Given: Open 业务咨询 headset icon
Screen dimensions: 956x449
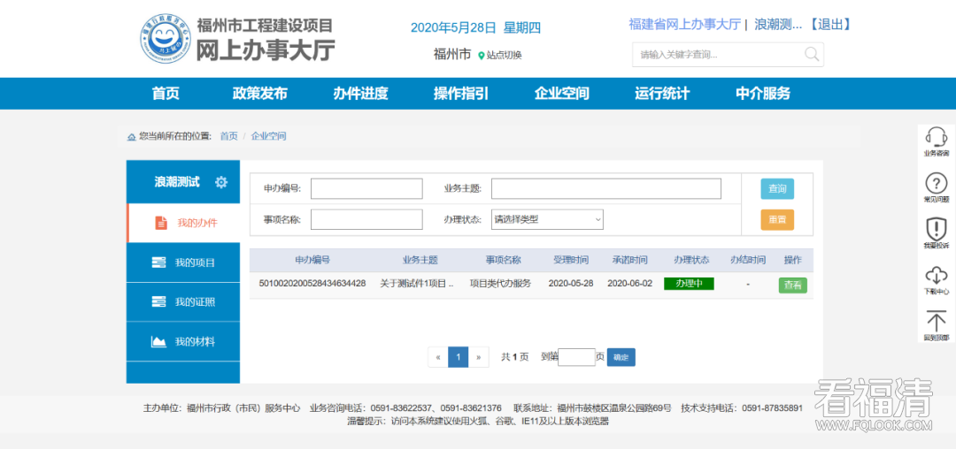Looking at the screenshot, I should (x=936, y=137).
